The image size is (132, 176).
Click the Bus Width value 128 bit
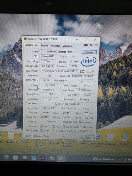[x=87, y=95]
